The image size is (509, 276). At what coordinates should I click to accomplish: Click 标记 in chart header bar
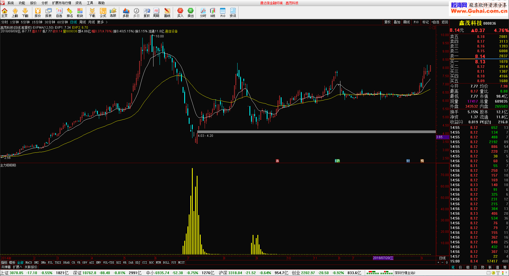(425, 22)
